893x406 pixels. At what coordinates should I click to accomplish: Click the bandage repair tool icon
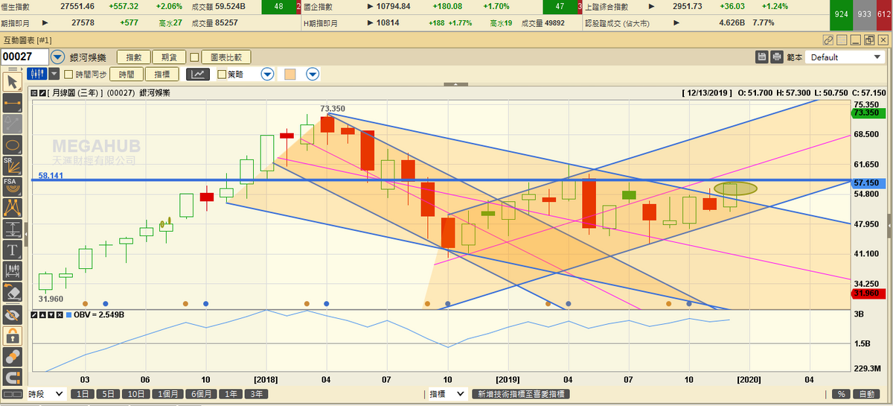click(x=13, y=356)
